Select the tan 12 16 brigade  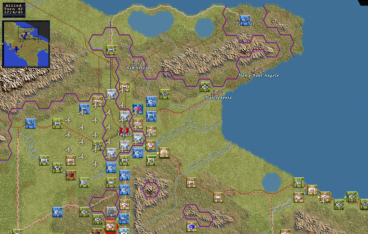[124, 205]
